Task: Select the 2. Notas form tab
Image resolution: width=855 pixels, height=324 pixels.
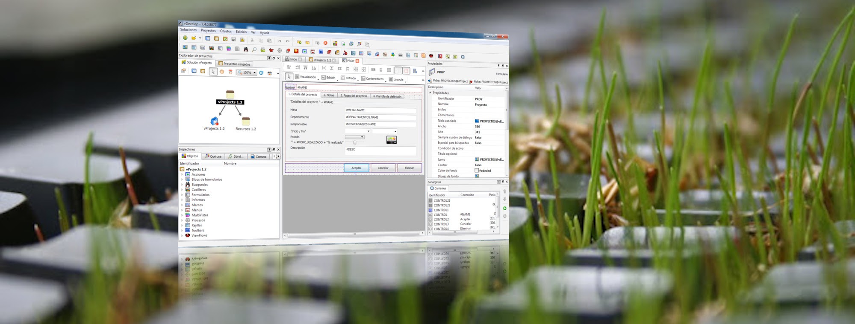Action: click(329, 95)
